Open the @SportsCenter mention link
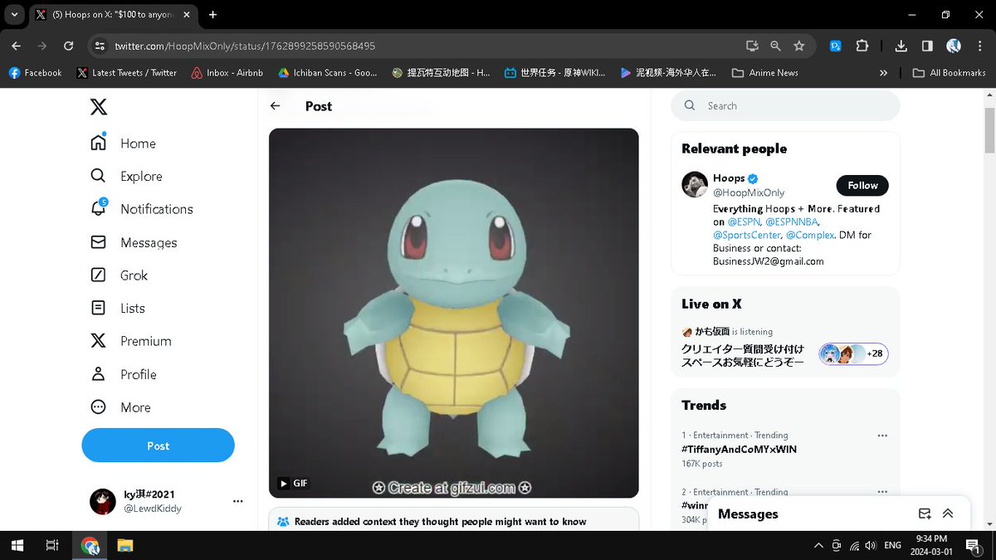 746,236
